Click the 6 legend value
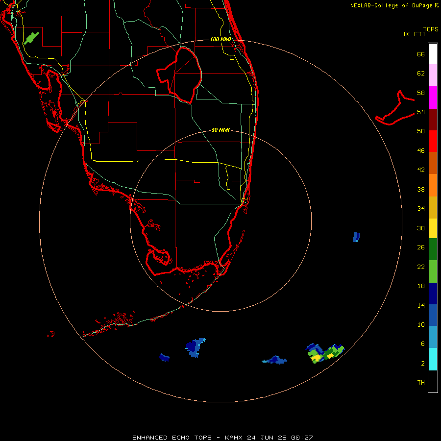441x441 pixels. (422, 344)
